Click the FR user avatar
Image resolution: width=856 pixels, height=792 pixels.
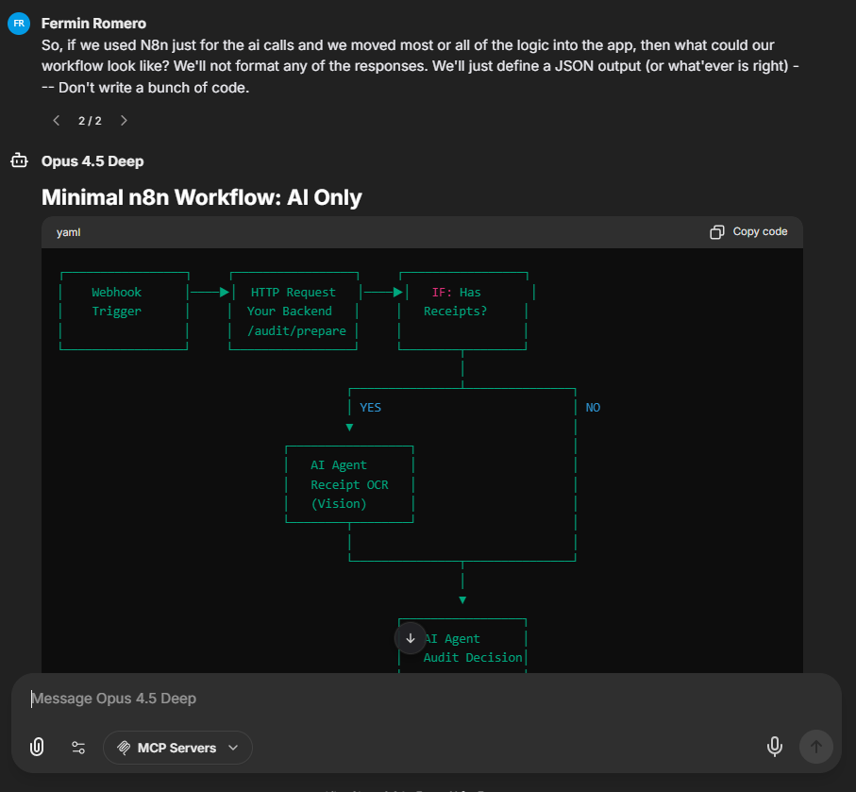tap(19, 24)
